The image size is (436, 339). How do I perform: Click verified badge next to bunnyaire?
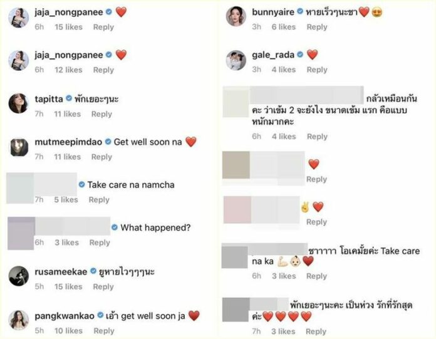point(300,11)
